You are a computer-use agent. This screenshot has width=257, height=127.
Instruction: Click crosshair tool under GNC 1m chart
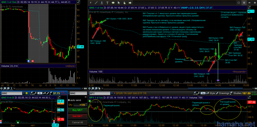(x=89, y=88)
